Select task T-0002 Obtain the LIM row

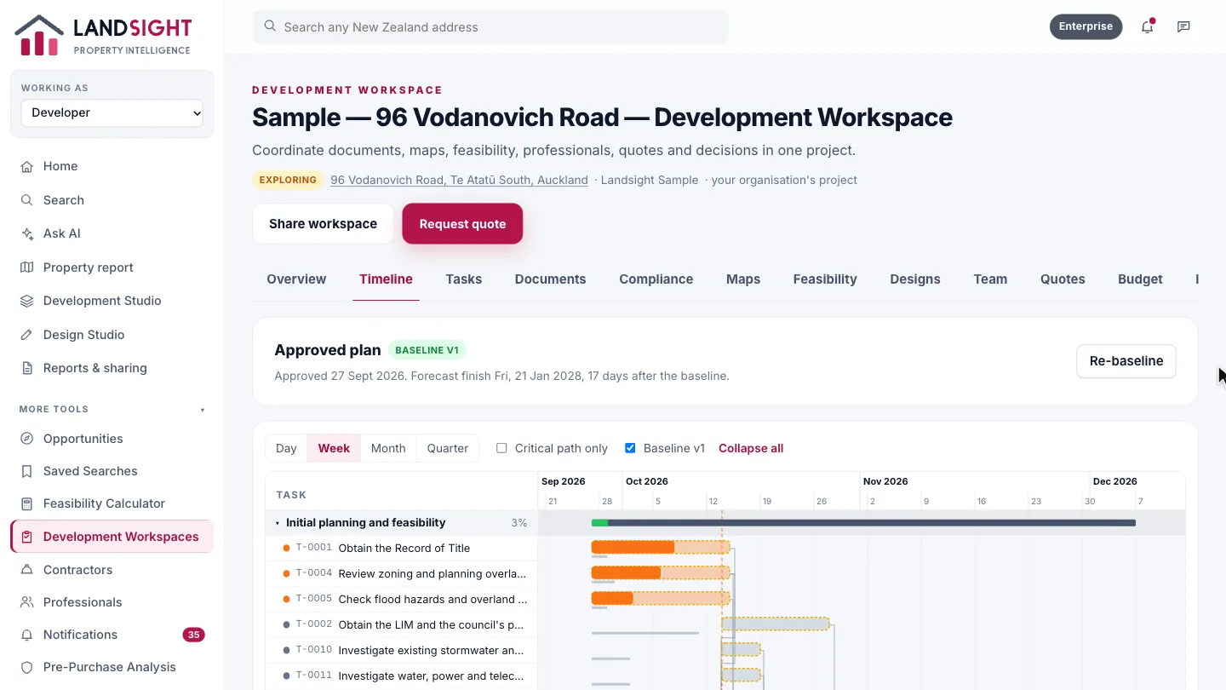click(x=402, y=625)
